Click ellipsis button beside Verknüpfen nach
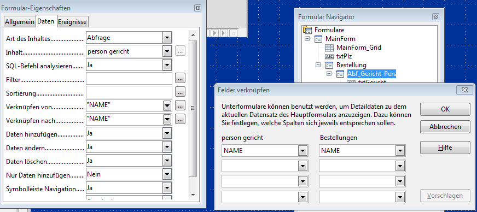This screenshot has width=477, height=212. (x=180, y=119)
